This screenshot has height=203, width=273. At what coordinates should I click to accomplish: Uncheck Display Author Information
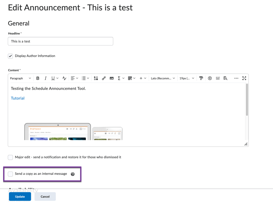pos(10,56)
